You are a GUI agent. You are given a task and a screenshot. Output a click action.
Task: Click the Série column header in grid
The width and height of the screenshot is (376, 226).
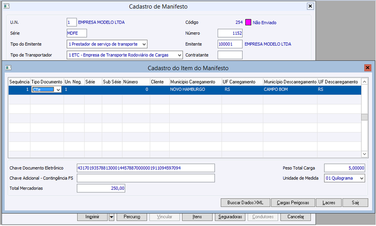tap(93, 82)
